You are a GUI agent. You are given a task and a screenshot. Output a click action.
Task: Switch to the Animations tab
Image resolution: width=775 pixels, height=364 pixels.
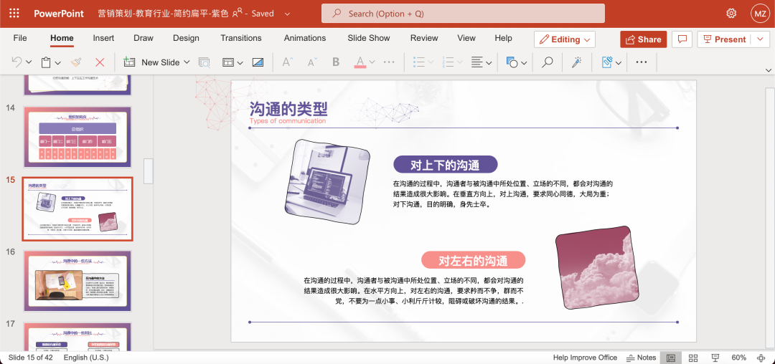click(305, 38)
